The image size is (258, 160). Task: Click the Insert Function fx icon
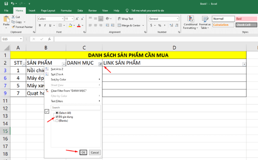click(49, 39)
